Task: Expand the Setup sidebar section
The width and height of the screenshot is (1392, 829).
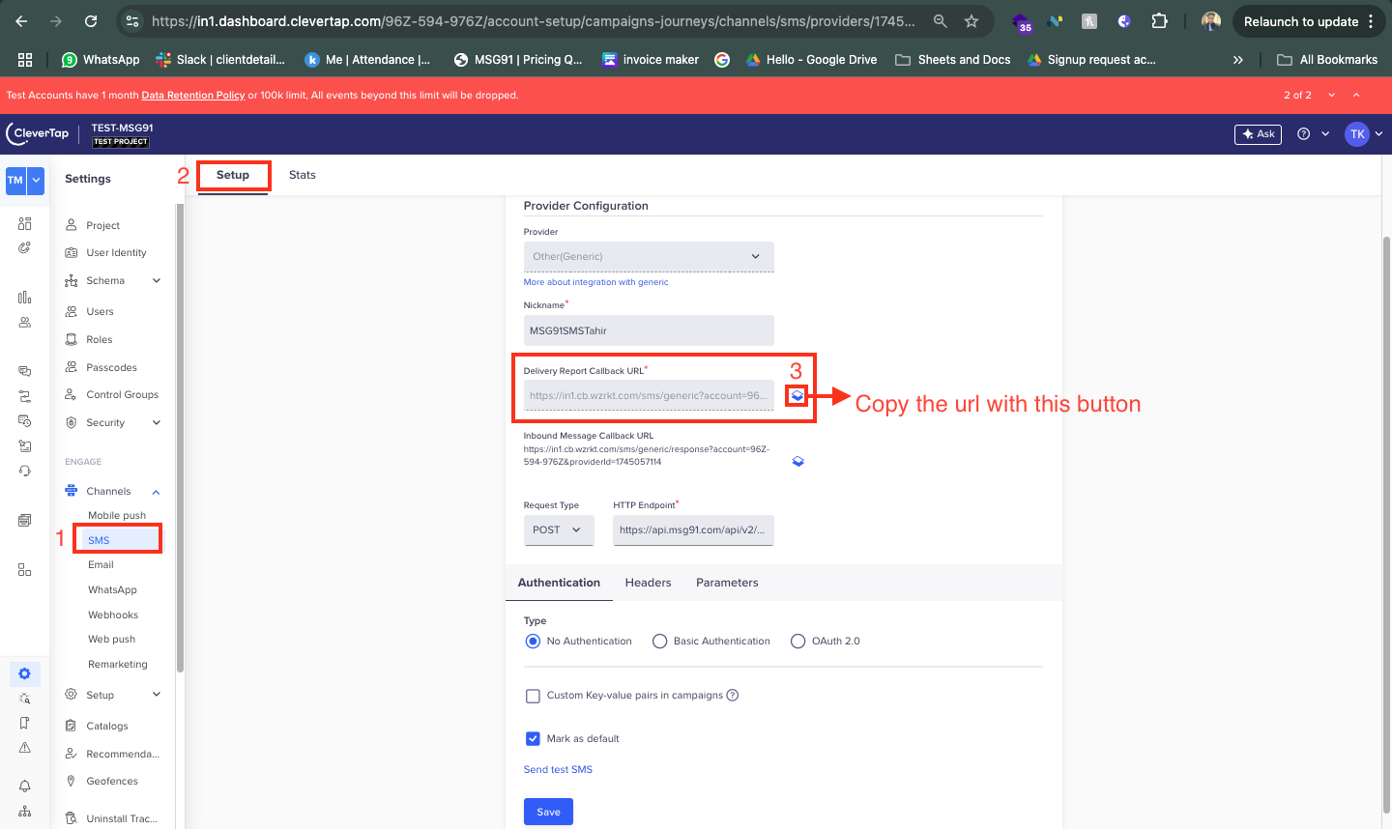Action: (x=157, y=695)
